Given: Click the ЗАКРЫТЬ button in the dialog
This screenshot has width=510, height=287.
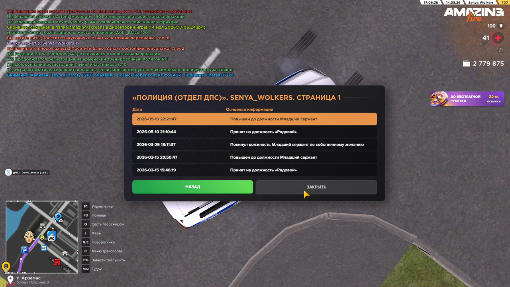Looking at the screenshot, I should point(316,187).
